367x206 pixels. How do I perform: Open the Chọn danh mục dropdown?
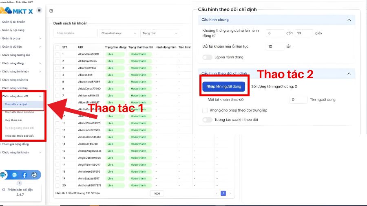[119, 33]
